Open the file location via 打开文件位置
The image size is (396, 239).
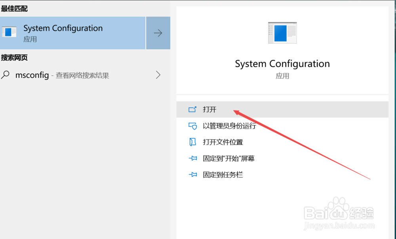224,142
